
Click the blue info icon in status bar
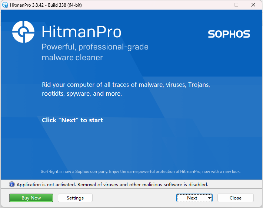12,184
